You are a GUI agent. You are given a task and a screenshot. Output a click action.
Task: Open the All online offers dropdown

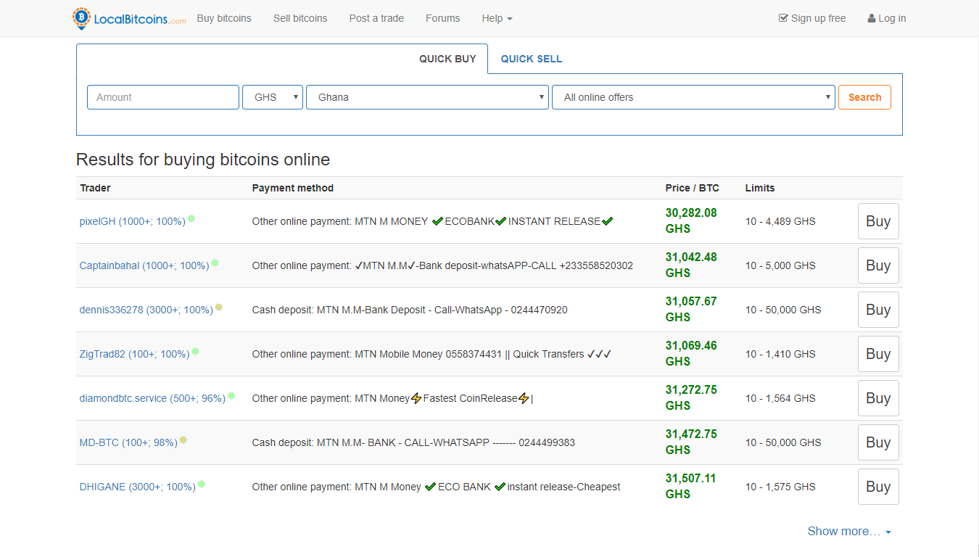click(693, 97)
